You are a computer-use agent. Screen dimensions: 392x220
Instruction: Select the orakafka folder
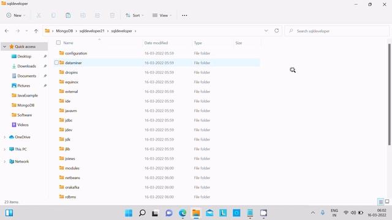[x=72, y=188]
